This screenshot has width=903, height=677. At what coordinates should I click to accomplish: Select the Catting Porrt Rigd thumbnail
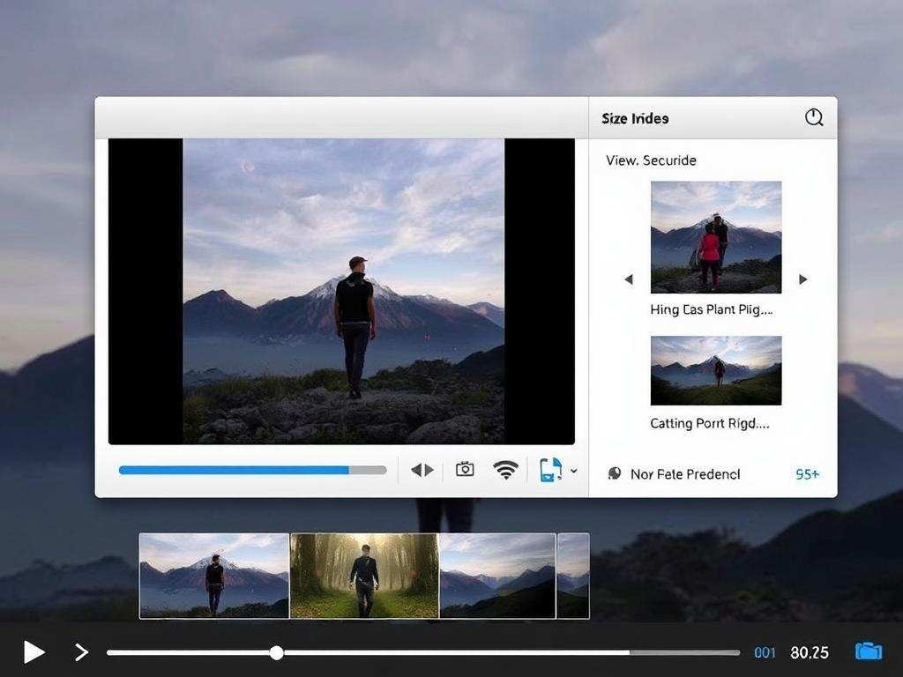pos(716,371)
